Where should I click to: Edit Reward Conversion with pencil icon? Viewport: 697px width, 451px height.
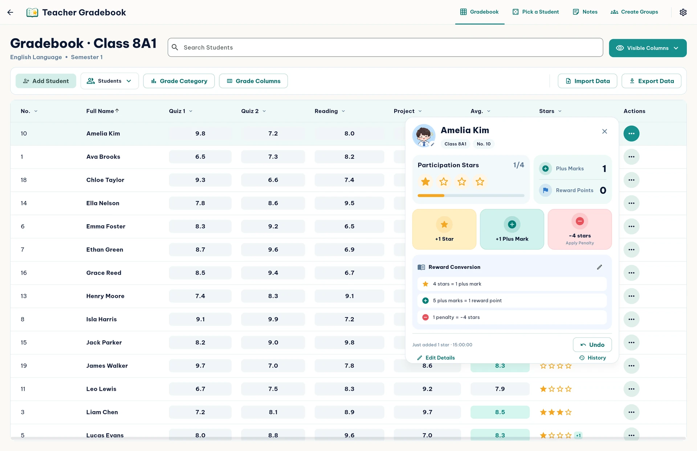(599, 267)
